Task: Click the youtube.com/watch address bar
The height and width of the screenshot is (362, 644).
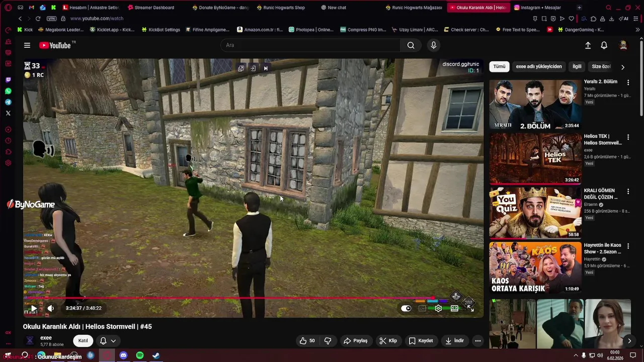Action: coord(97,19)
